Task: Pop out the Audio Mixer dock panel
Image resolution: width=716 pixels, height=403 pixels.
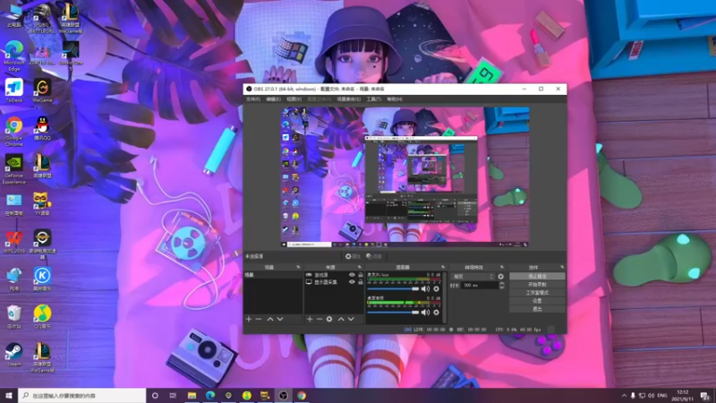Action: 442,267
